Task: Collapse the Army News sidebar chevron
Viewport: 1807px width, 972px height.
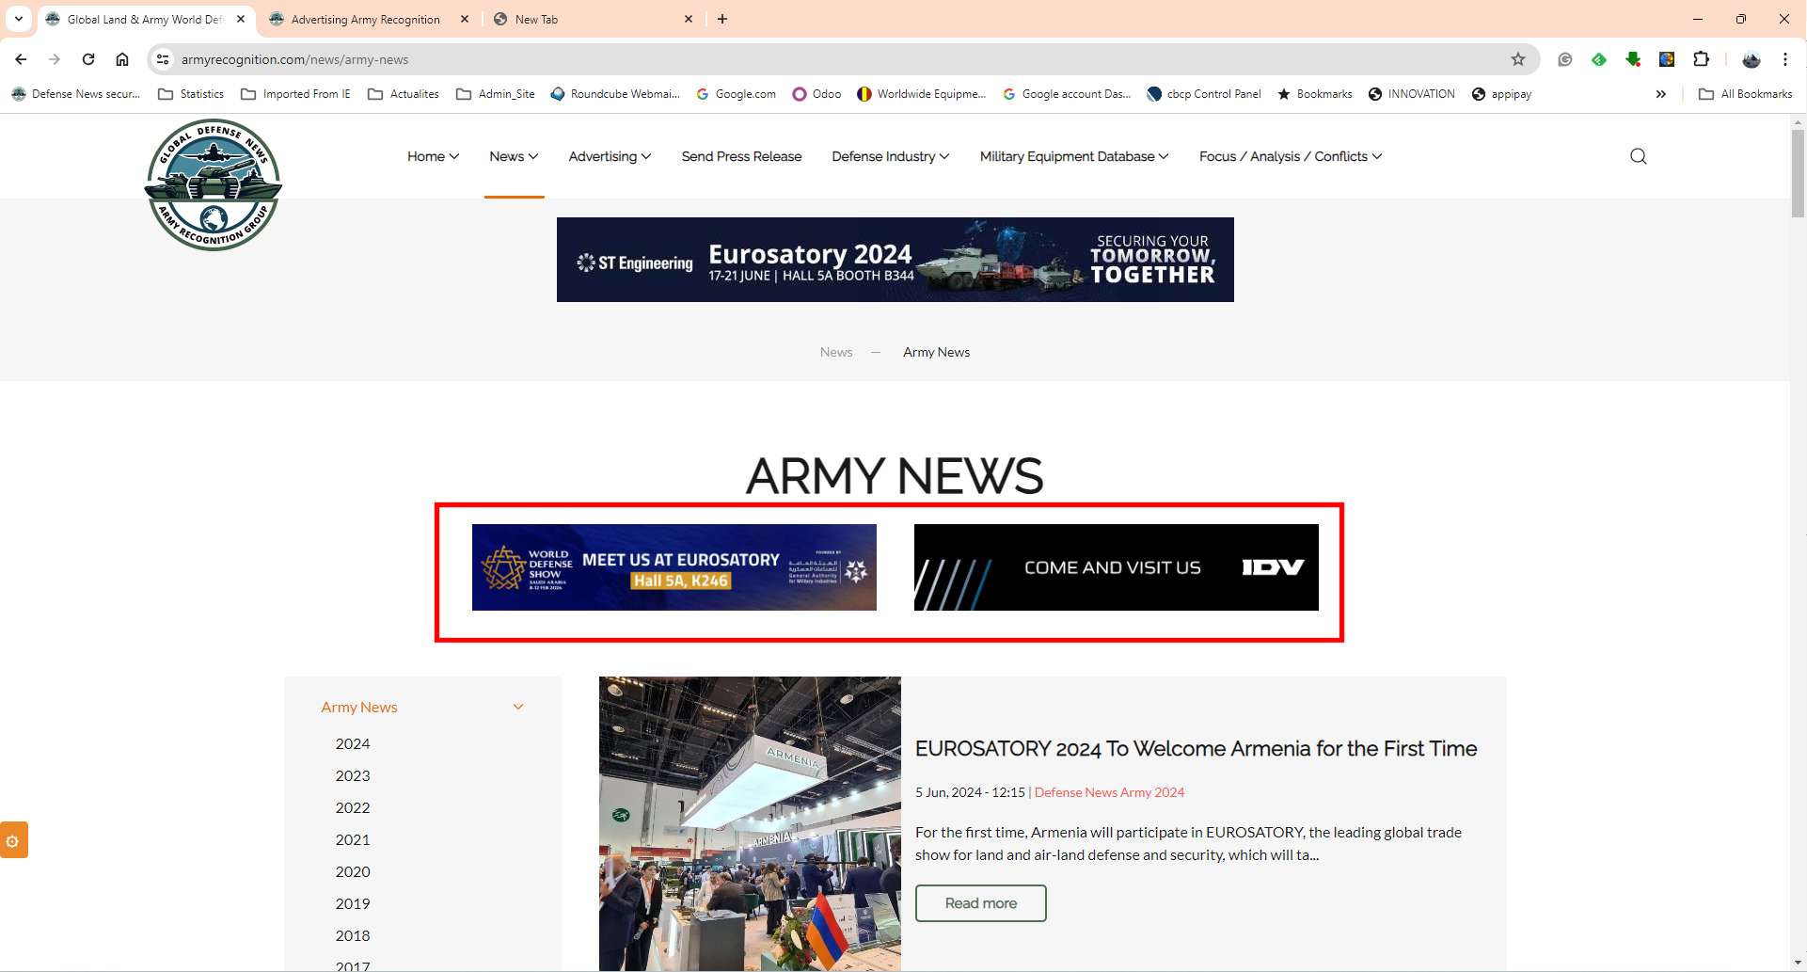Action: [517, 707]
